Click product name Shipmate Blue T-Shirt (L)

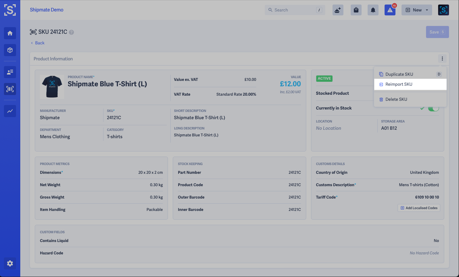pos(107,84)
